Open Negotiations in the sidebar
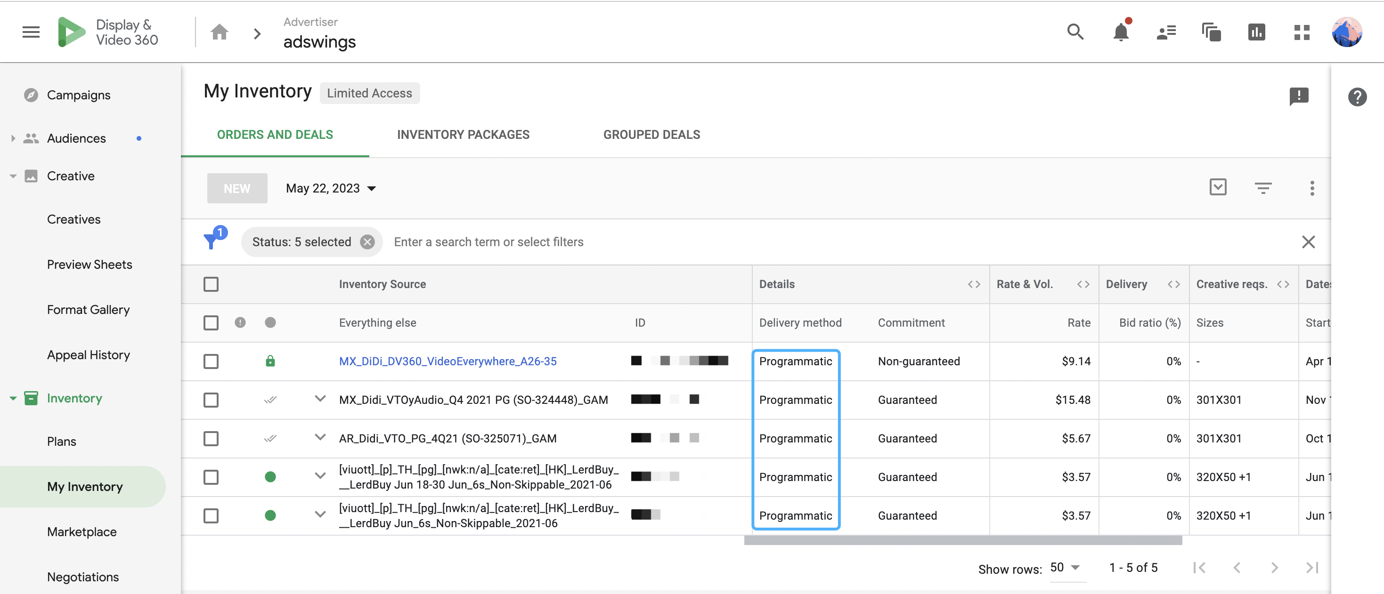1384x594 pixels. coord(83,577)
